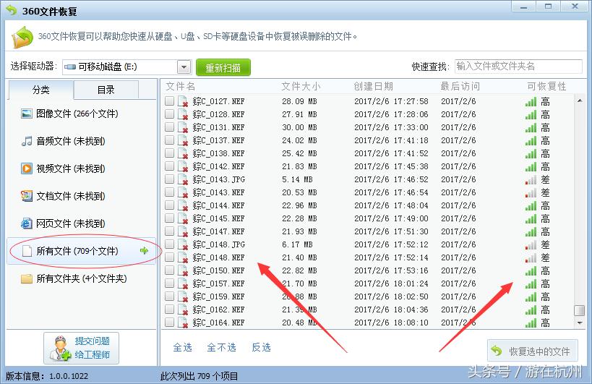Sort by the 文件大小 column header
592x384 pixels.
(301, 87)
